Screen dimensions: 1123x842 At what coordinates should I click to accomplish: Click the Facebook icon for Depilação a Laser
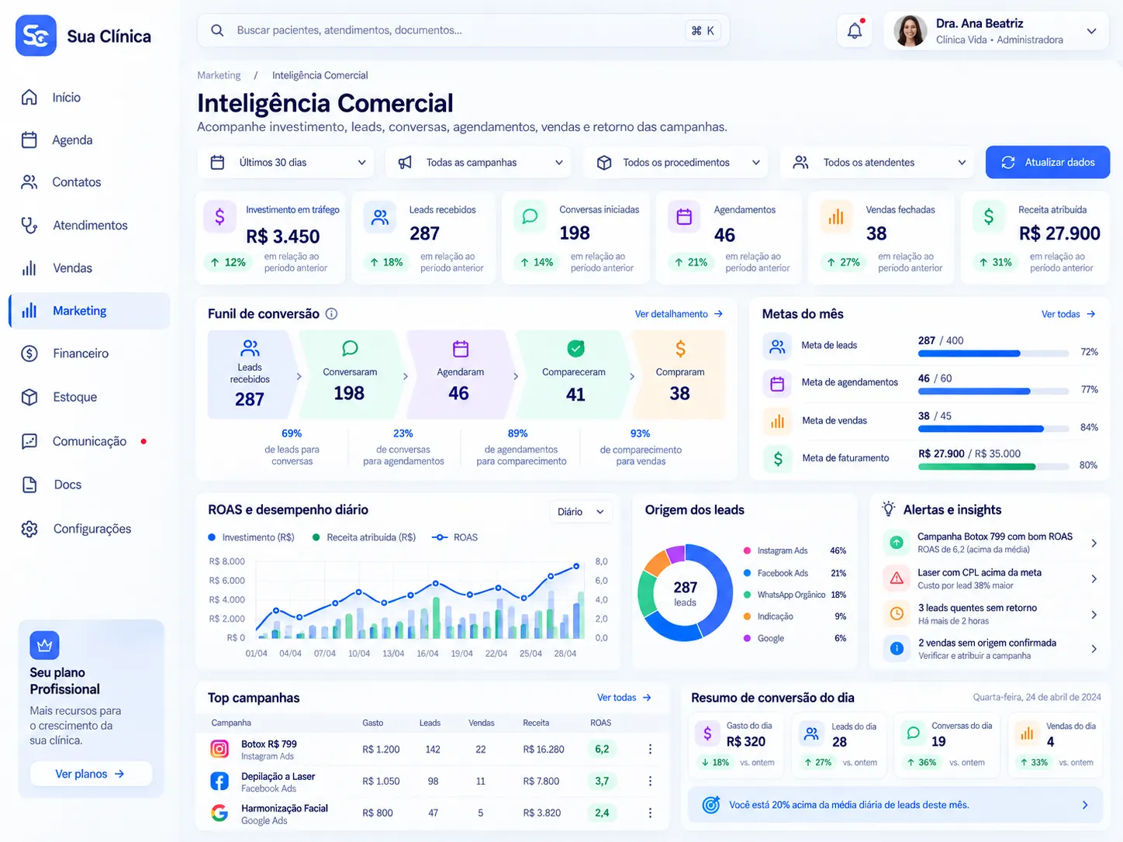coord(220,781)
